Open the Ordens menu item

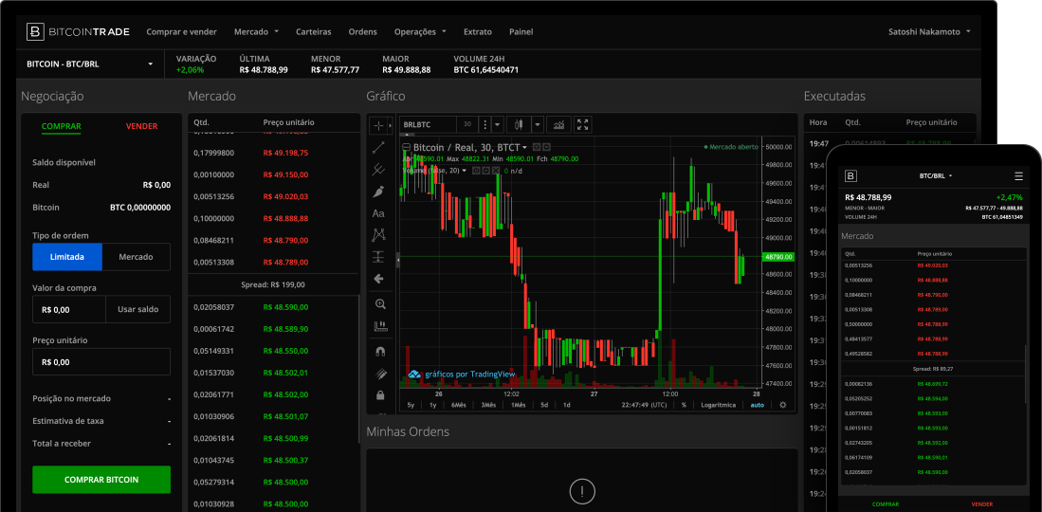coord(363,31)
